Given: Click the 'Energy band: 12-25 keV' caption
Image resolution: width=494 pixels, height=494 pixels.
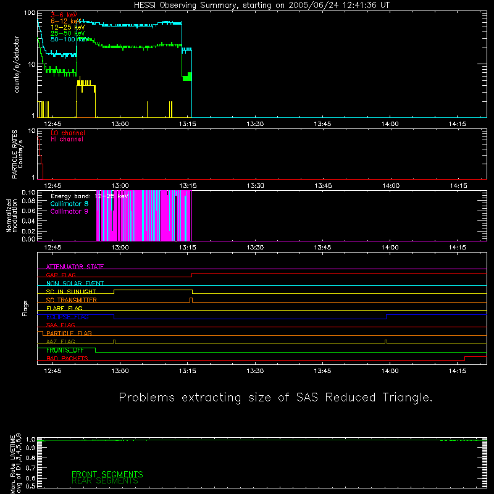Looking at the screenshot, I should click(90, 196).
